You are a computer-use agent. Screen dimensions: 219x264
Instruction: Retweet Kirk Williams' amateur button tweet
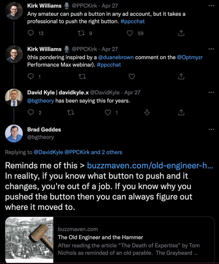point(81,33)
